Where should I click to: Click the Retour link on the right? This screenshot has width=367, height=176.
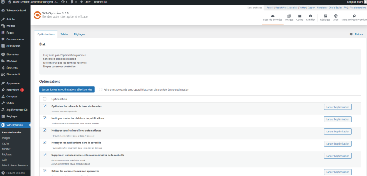tap(357, 34)
